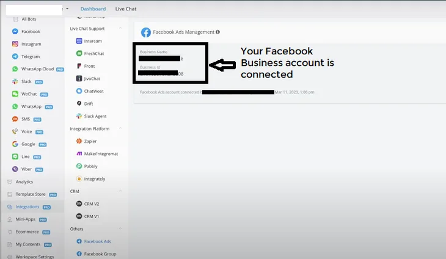Click the Business Id label

[150, 67]
